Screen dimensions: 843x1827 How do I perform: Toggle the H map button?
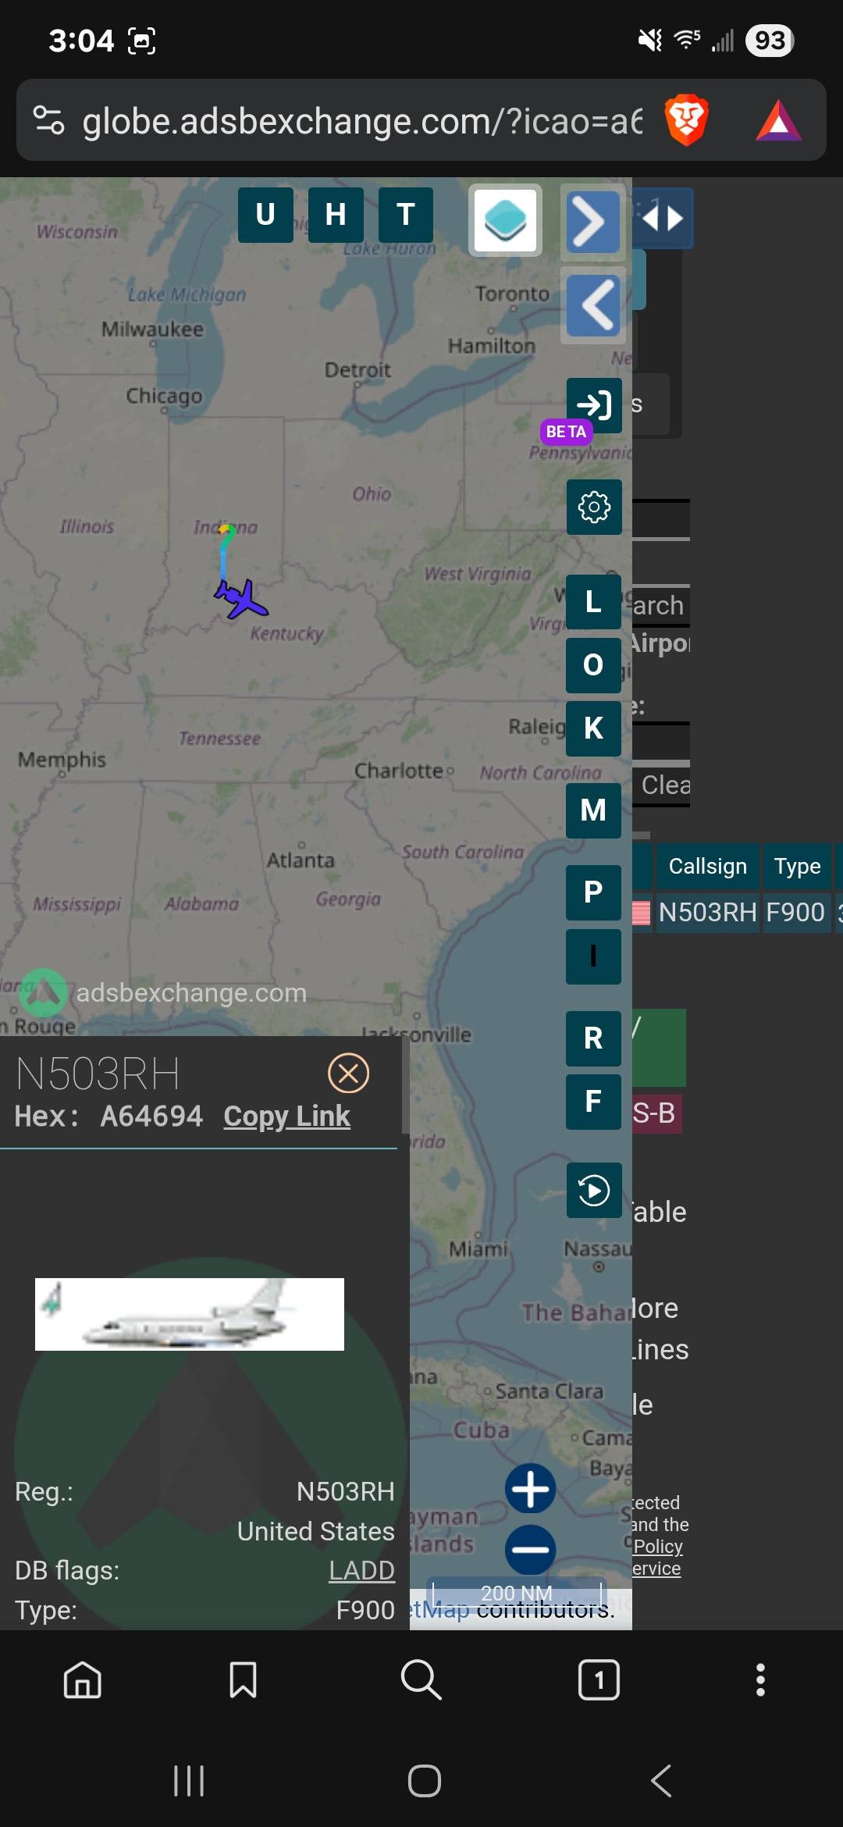point(336,215)
